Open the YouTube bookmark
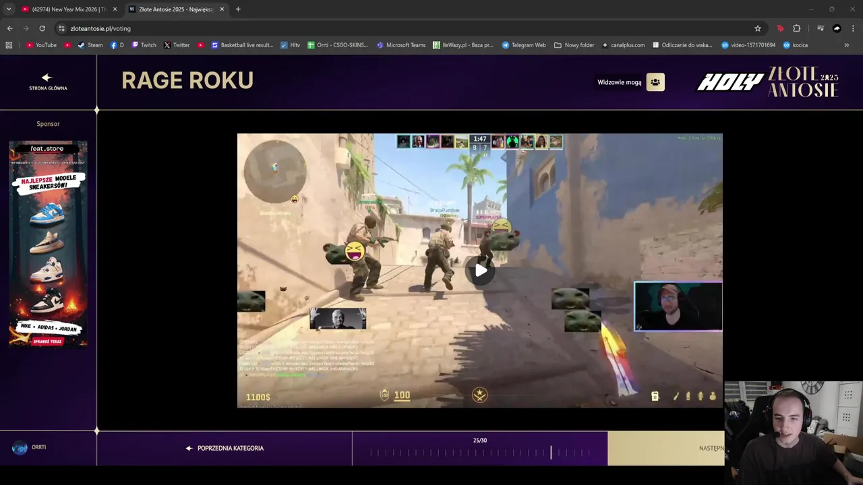The height and width of the screenshot is (485, 863). tap(41, 45)
